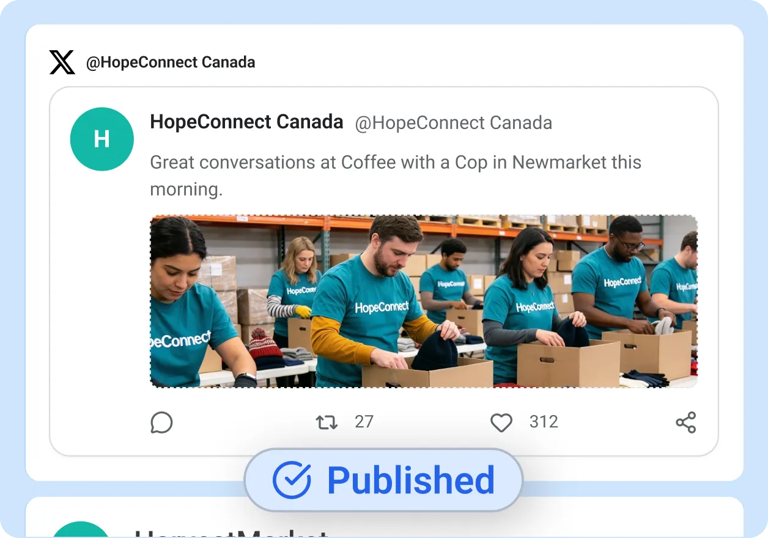
Task: Click the Published status badge label
Action: (410, 481)
